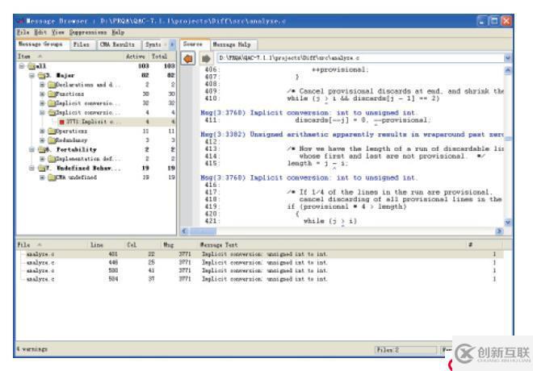Collapse the '3. Major' group
533x371 pixels.
(x=31, y=75)
